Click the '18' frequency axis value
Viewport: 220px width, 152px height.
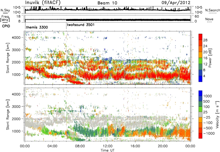(x=18, y=16)
